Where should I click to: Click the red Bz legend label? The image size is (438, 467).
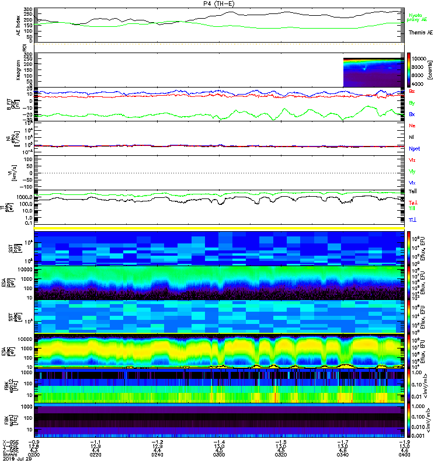(412, 91)
